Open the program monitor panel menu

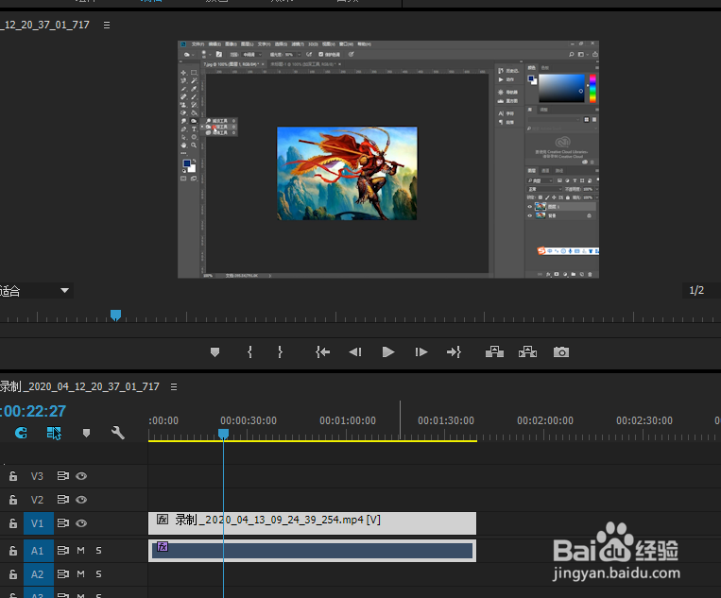point(107,26)
